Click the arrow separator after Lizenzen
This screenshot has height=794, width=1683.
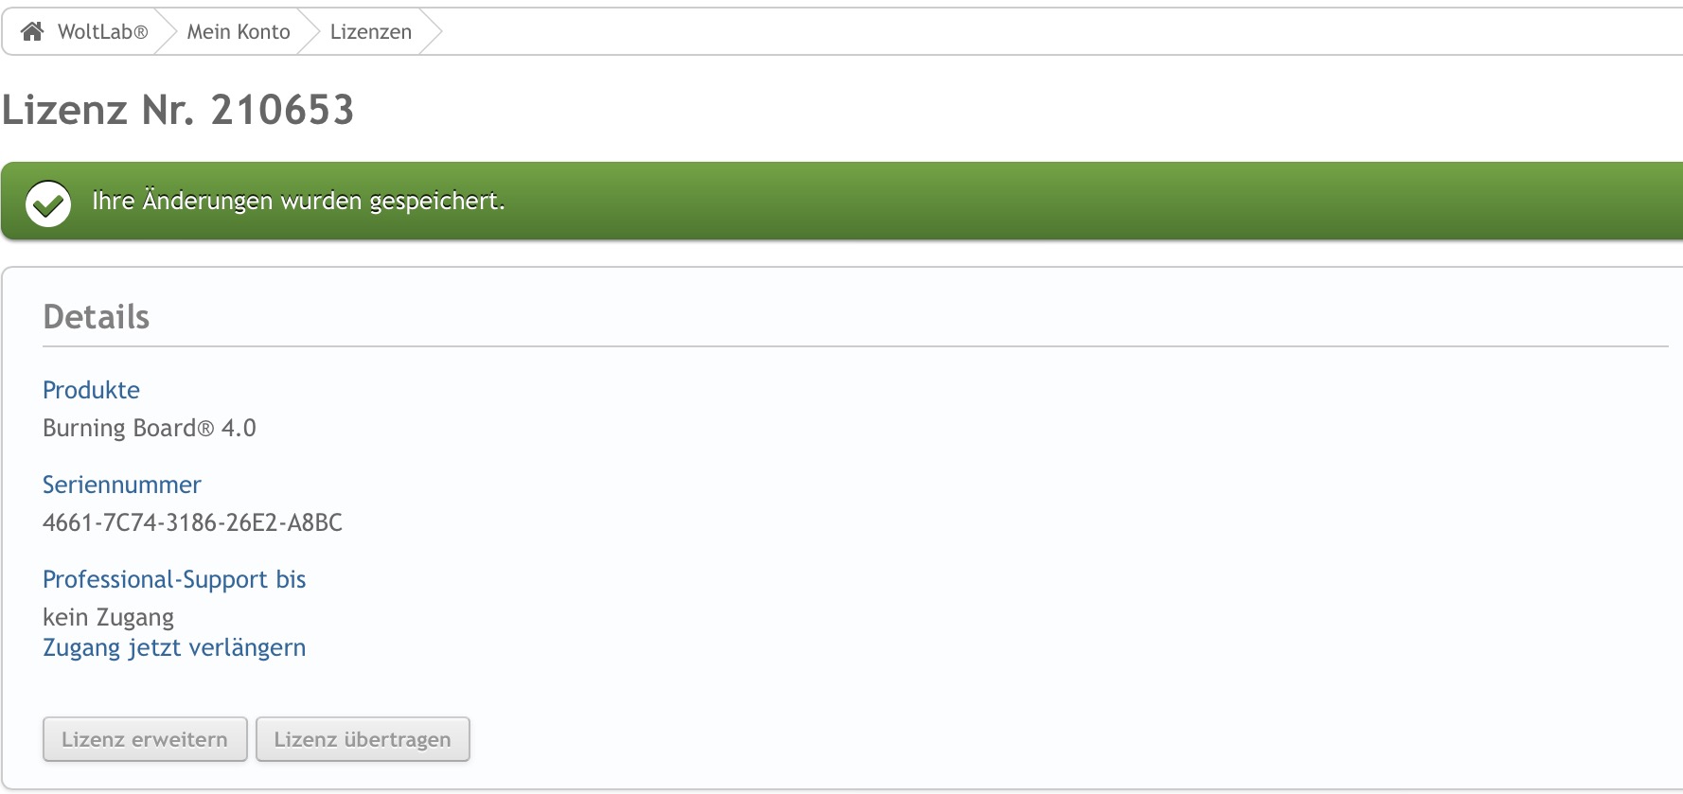(432, 32)
